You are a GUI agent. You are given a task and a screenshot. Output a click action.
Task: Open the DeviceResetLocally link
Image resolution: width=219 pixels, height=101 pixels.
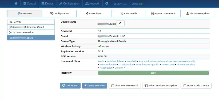coord(184,61)
